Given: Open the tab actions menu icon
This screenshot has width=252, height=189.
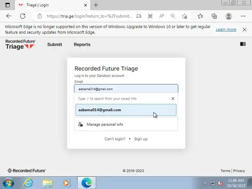Looking at the screenshot, I should (7, 5).
